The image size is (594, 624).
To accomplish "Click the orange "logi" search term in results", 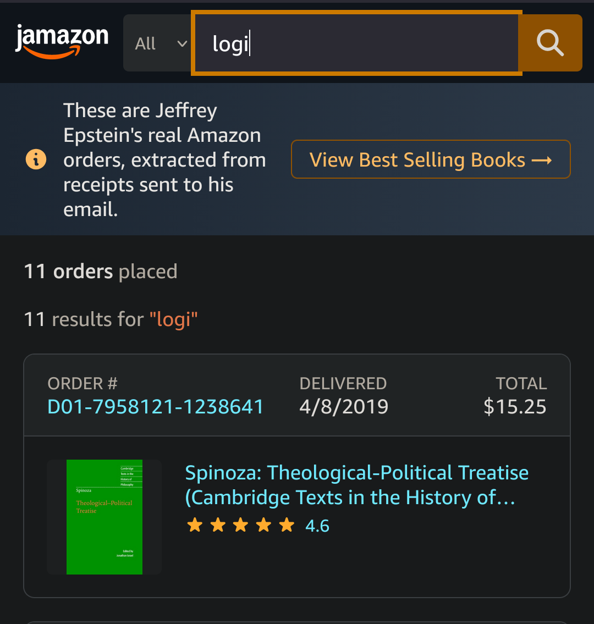I will click(x=173, y=319).
